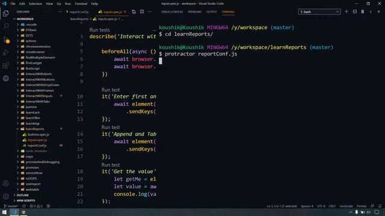Viewport: 385px width, 216px height.
Task: Open reportConf.js in the explorer tree
Action: (37, 145)
